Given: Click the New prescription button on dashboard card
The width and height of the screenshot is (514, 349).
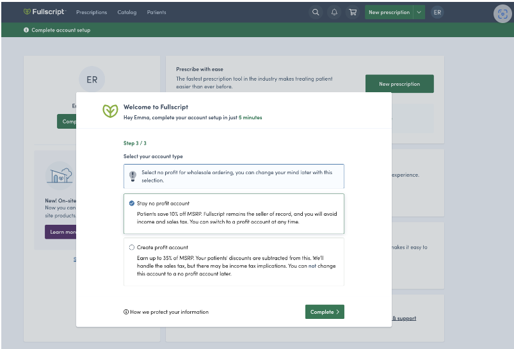Looking at the screenshot, I should coord(399,84).
